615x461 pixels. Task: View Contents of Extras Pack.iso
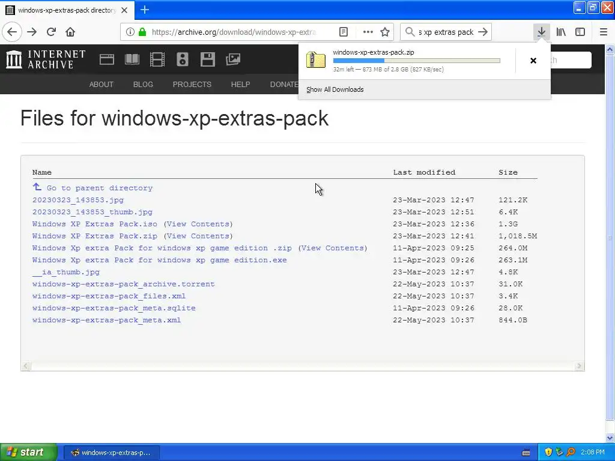coord(198,224)
